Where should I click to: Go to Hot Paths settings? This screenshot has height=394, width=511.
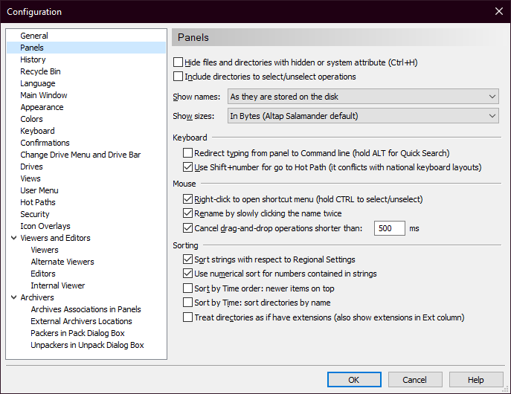click(38, 202)
